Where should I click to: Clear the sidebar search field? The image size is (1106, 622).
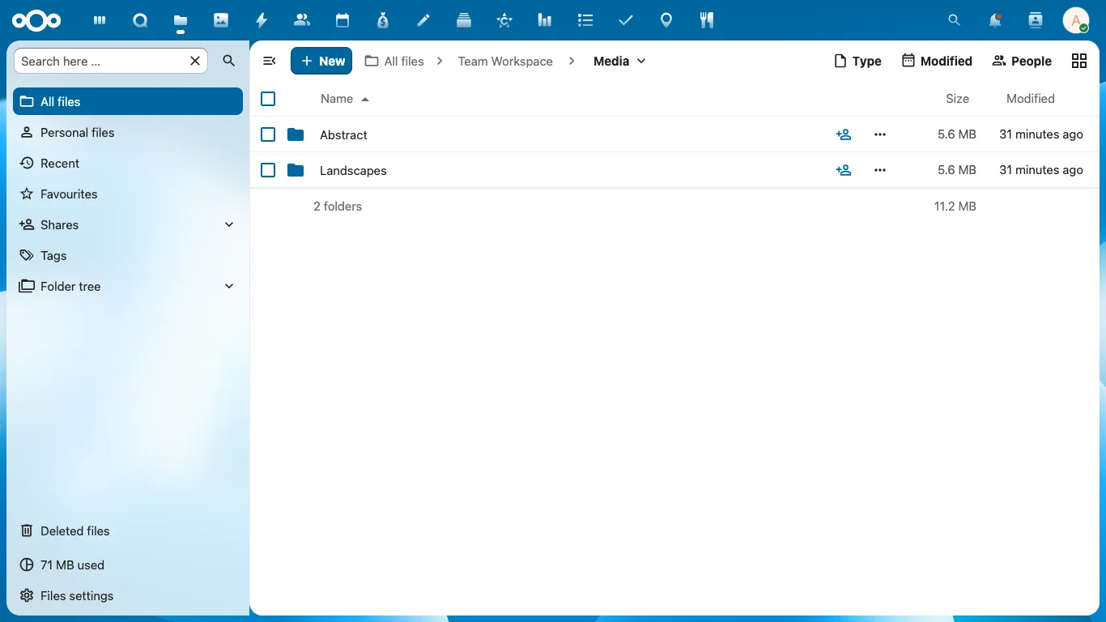(x=195, y=61)
